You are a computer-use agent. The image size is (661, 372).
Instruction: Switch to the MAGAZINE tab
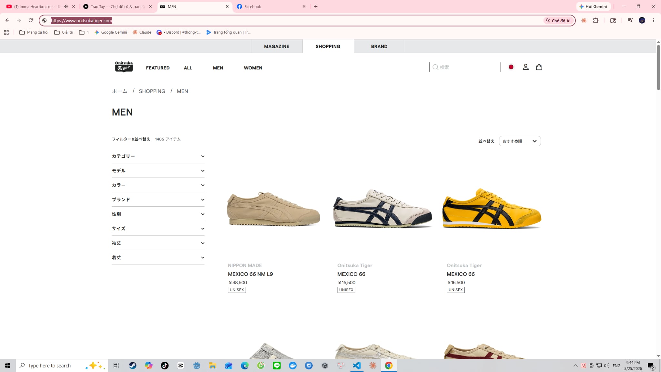pyautogui.click(x=277, y=46)
